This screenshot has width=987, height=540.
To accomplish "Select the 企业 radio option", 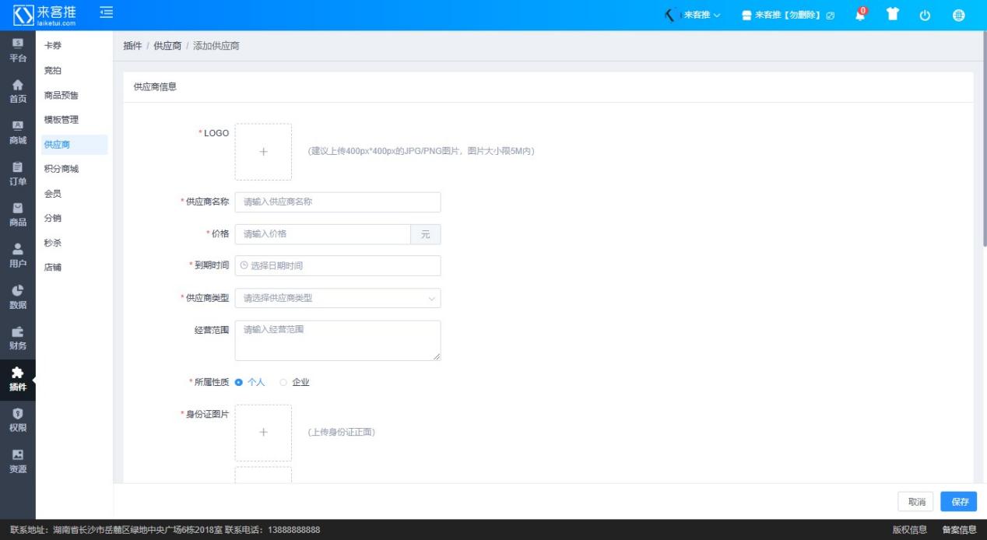I will coord(295,382).
